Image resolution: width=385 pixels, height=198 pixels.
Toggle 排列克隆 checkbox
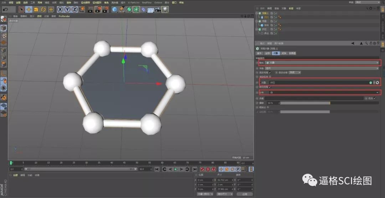270,87
